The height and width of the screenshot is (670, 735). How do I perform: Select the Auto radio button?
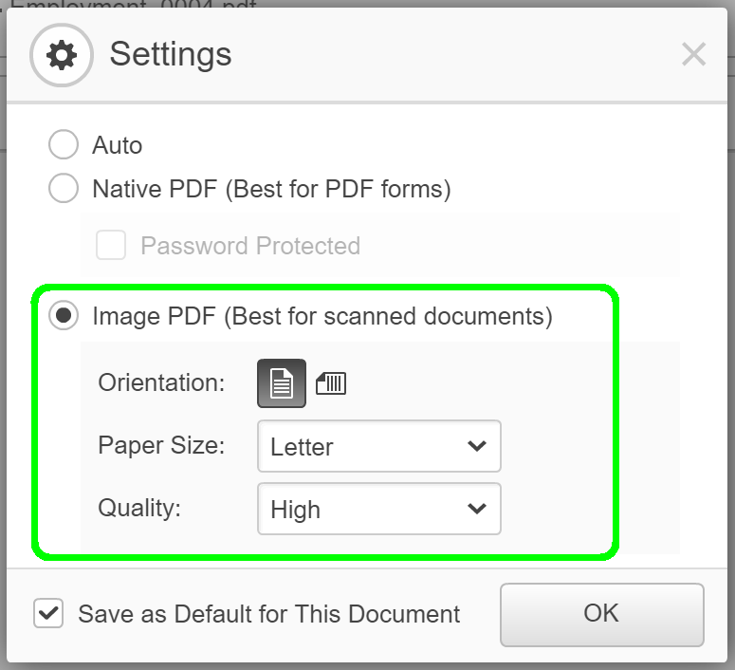point(64,144)
